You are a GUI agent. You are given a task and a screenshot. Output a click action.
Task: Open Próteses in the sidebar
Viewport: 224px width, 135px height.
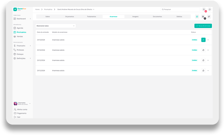[x=20, y=50]
